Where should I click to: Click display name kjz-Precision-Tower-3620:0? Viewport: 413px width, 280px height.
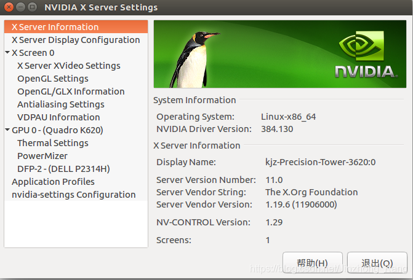point(320,162)
